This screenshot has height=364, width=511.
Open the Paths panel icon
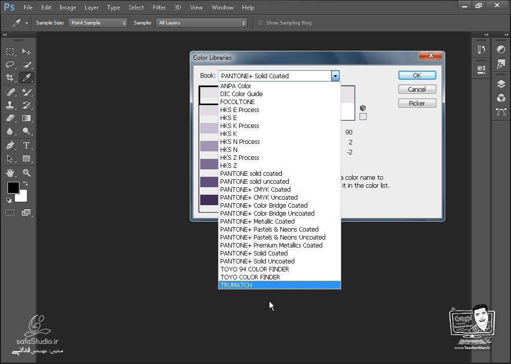pyautogui.click(x=501, y=112)
